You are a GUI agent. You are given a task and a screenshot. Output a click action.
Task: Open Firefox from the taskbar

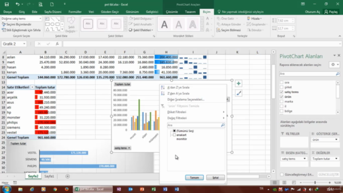click(x=66, y=189)
